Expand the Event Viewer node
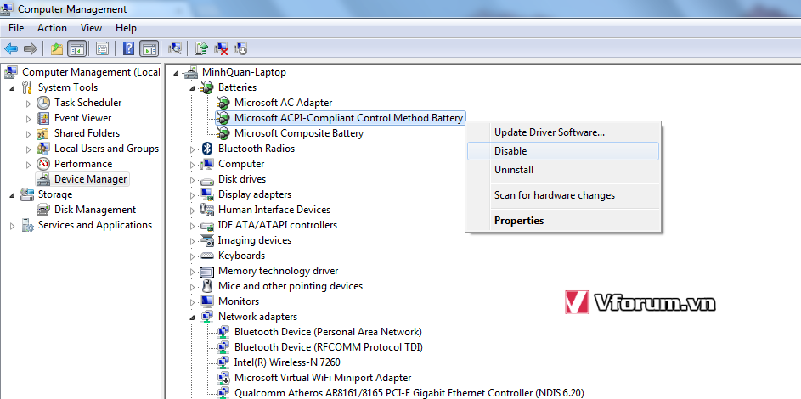Screen dimensions: 801x399 28,118
